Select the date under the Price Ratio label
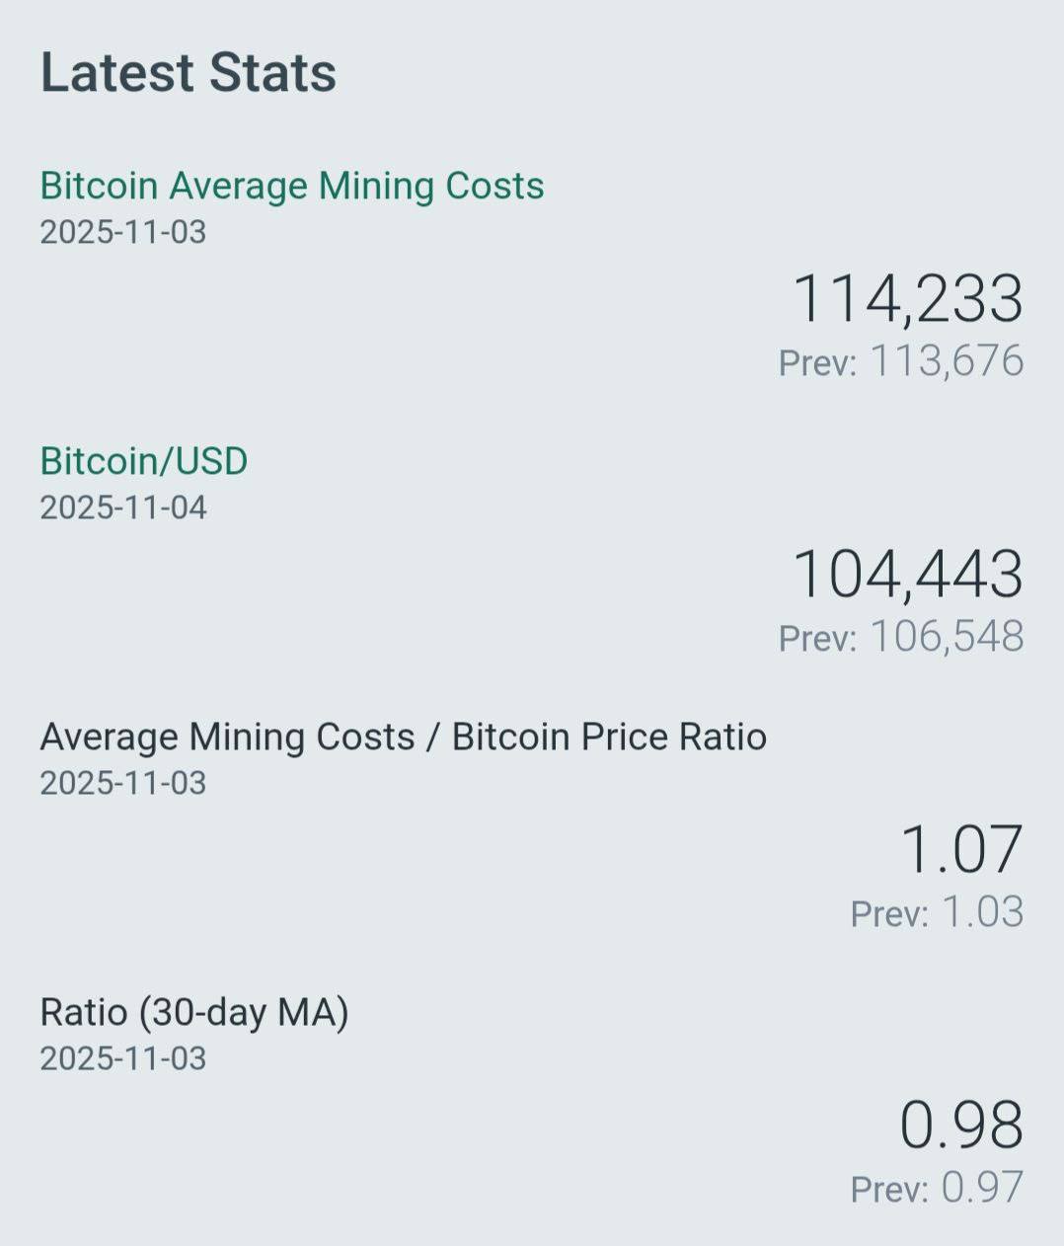This screenshot has width=1064, height=1246. pos(123,783)
